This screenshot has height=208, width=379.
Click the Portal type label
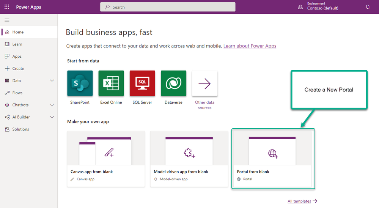tap(247, 179)
